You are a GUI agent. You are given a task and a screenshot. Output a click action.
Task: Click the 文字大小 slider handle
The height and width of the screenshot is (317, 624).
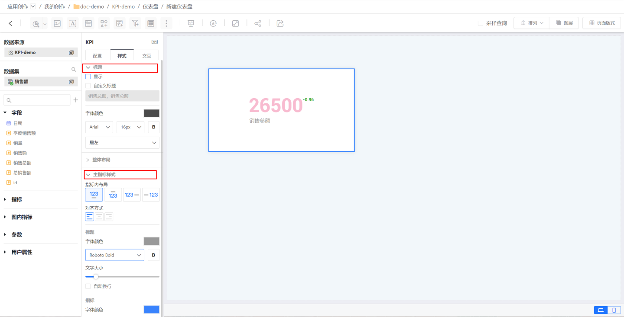pos(96,277)
